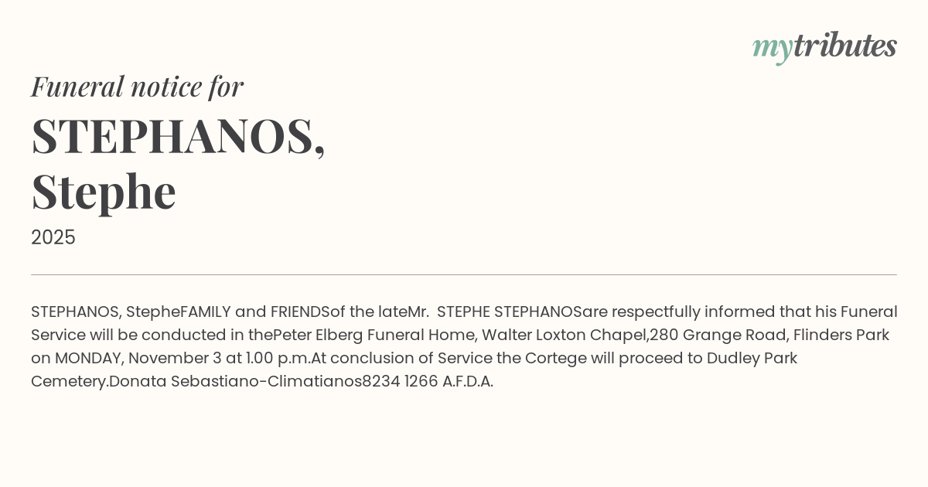Click the "Funeral notice for" italic subtitle
Viewport: 928px width, 487px height.
coord(137,86)
